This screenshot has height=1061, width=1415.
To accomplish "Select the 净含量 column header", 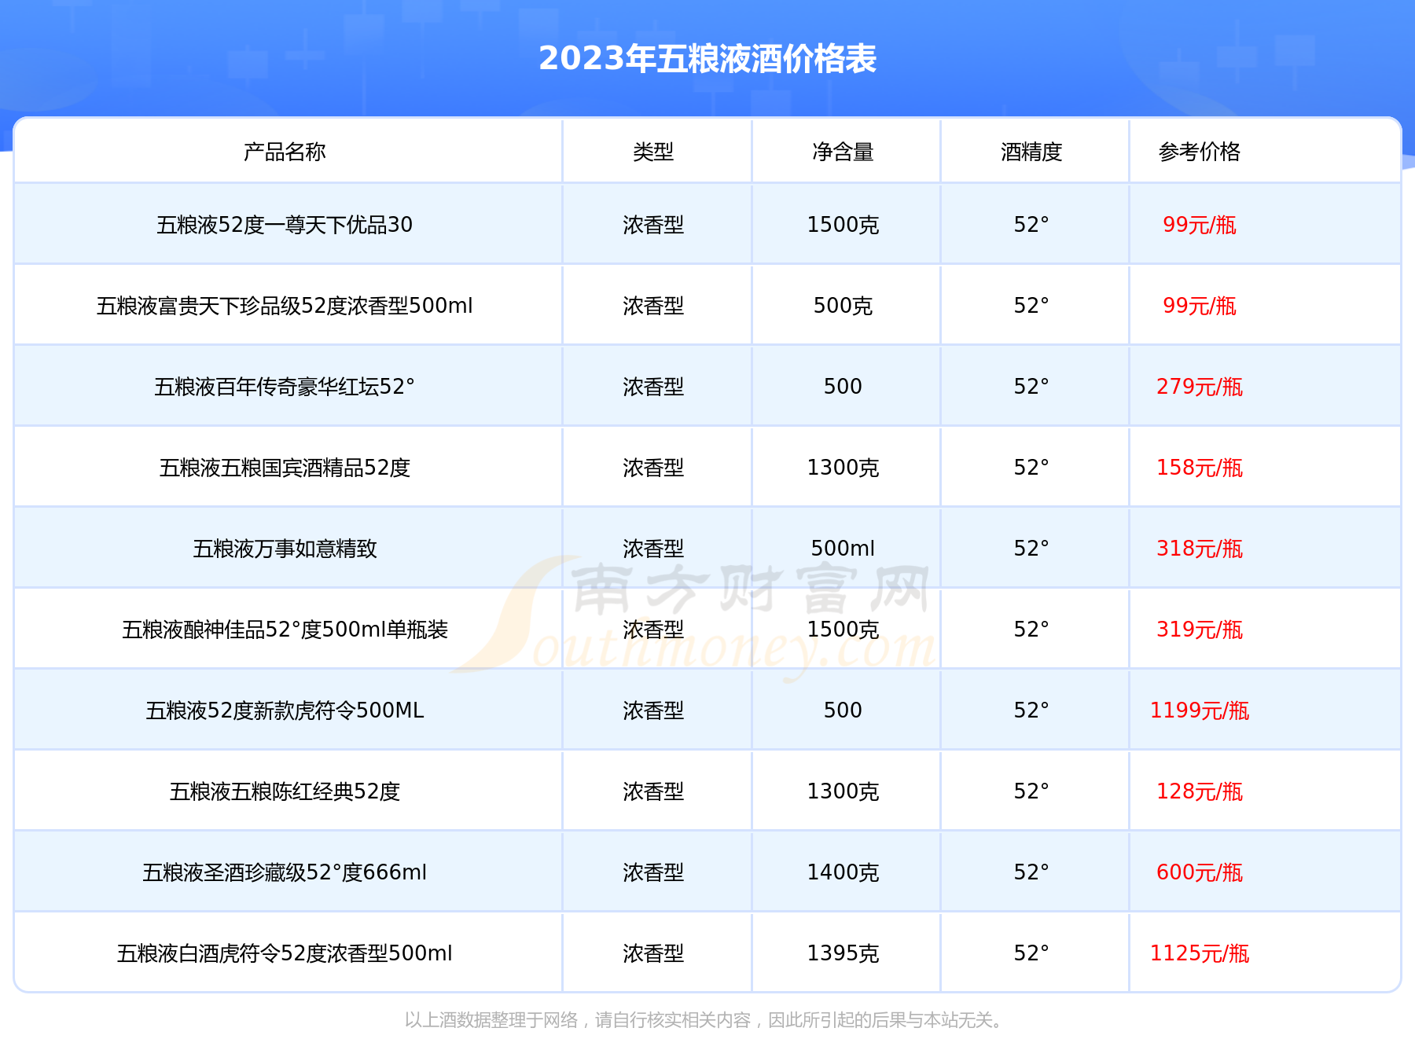I will point(843,152).
